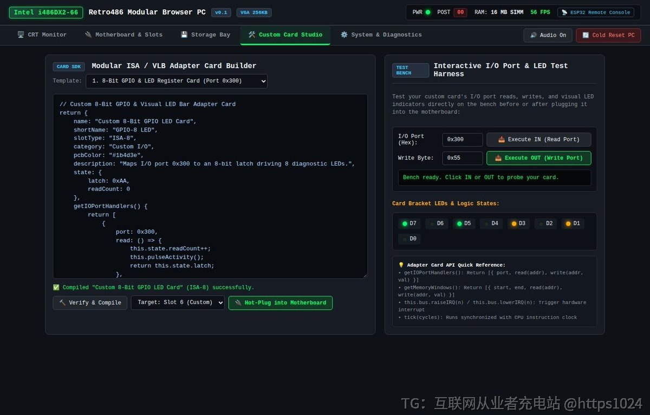This screenshot has width=650, height=415.
Task: Click Execute OUT (Write Port)
Action: point(539,158)
